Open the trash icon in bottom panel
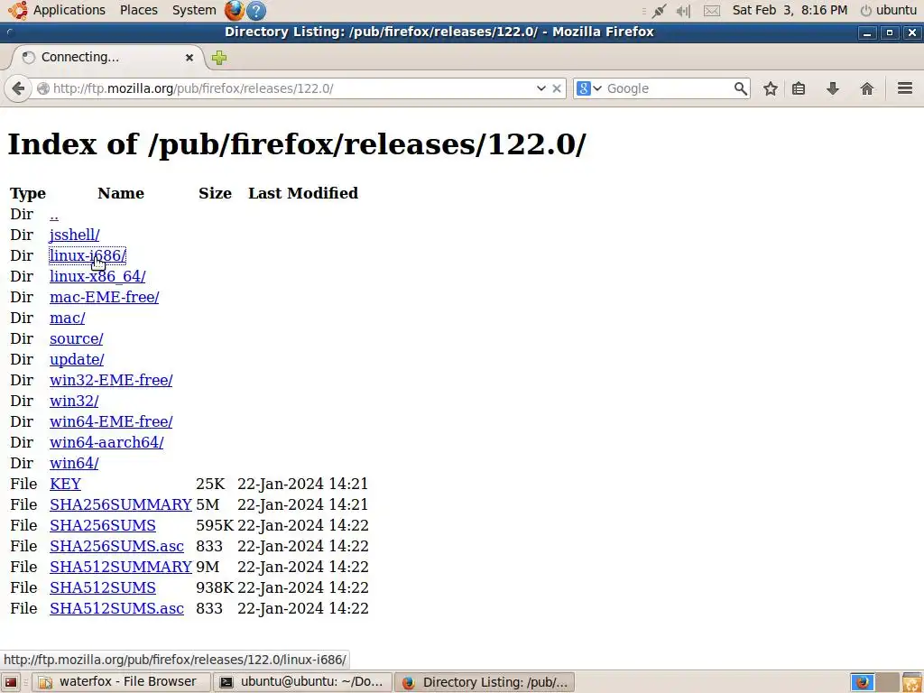The image size is (924, 693). point(912,682)
